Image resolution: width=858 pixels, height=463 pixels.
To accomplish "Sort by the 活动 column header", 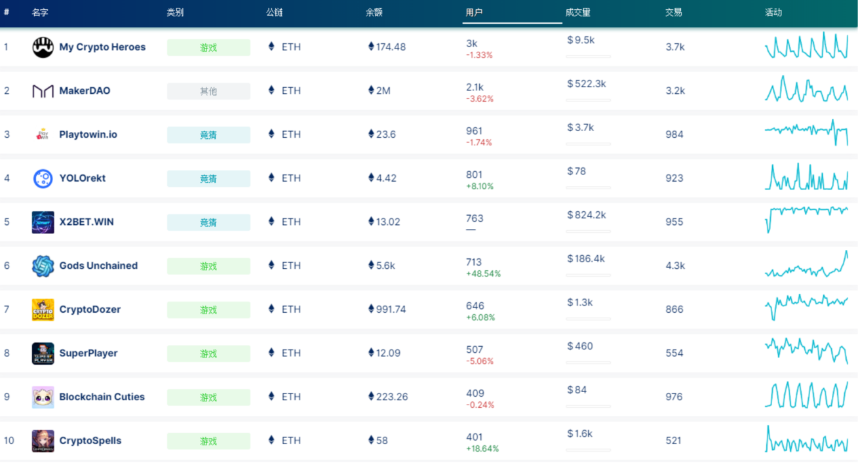I will (773, 12).
